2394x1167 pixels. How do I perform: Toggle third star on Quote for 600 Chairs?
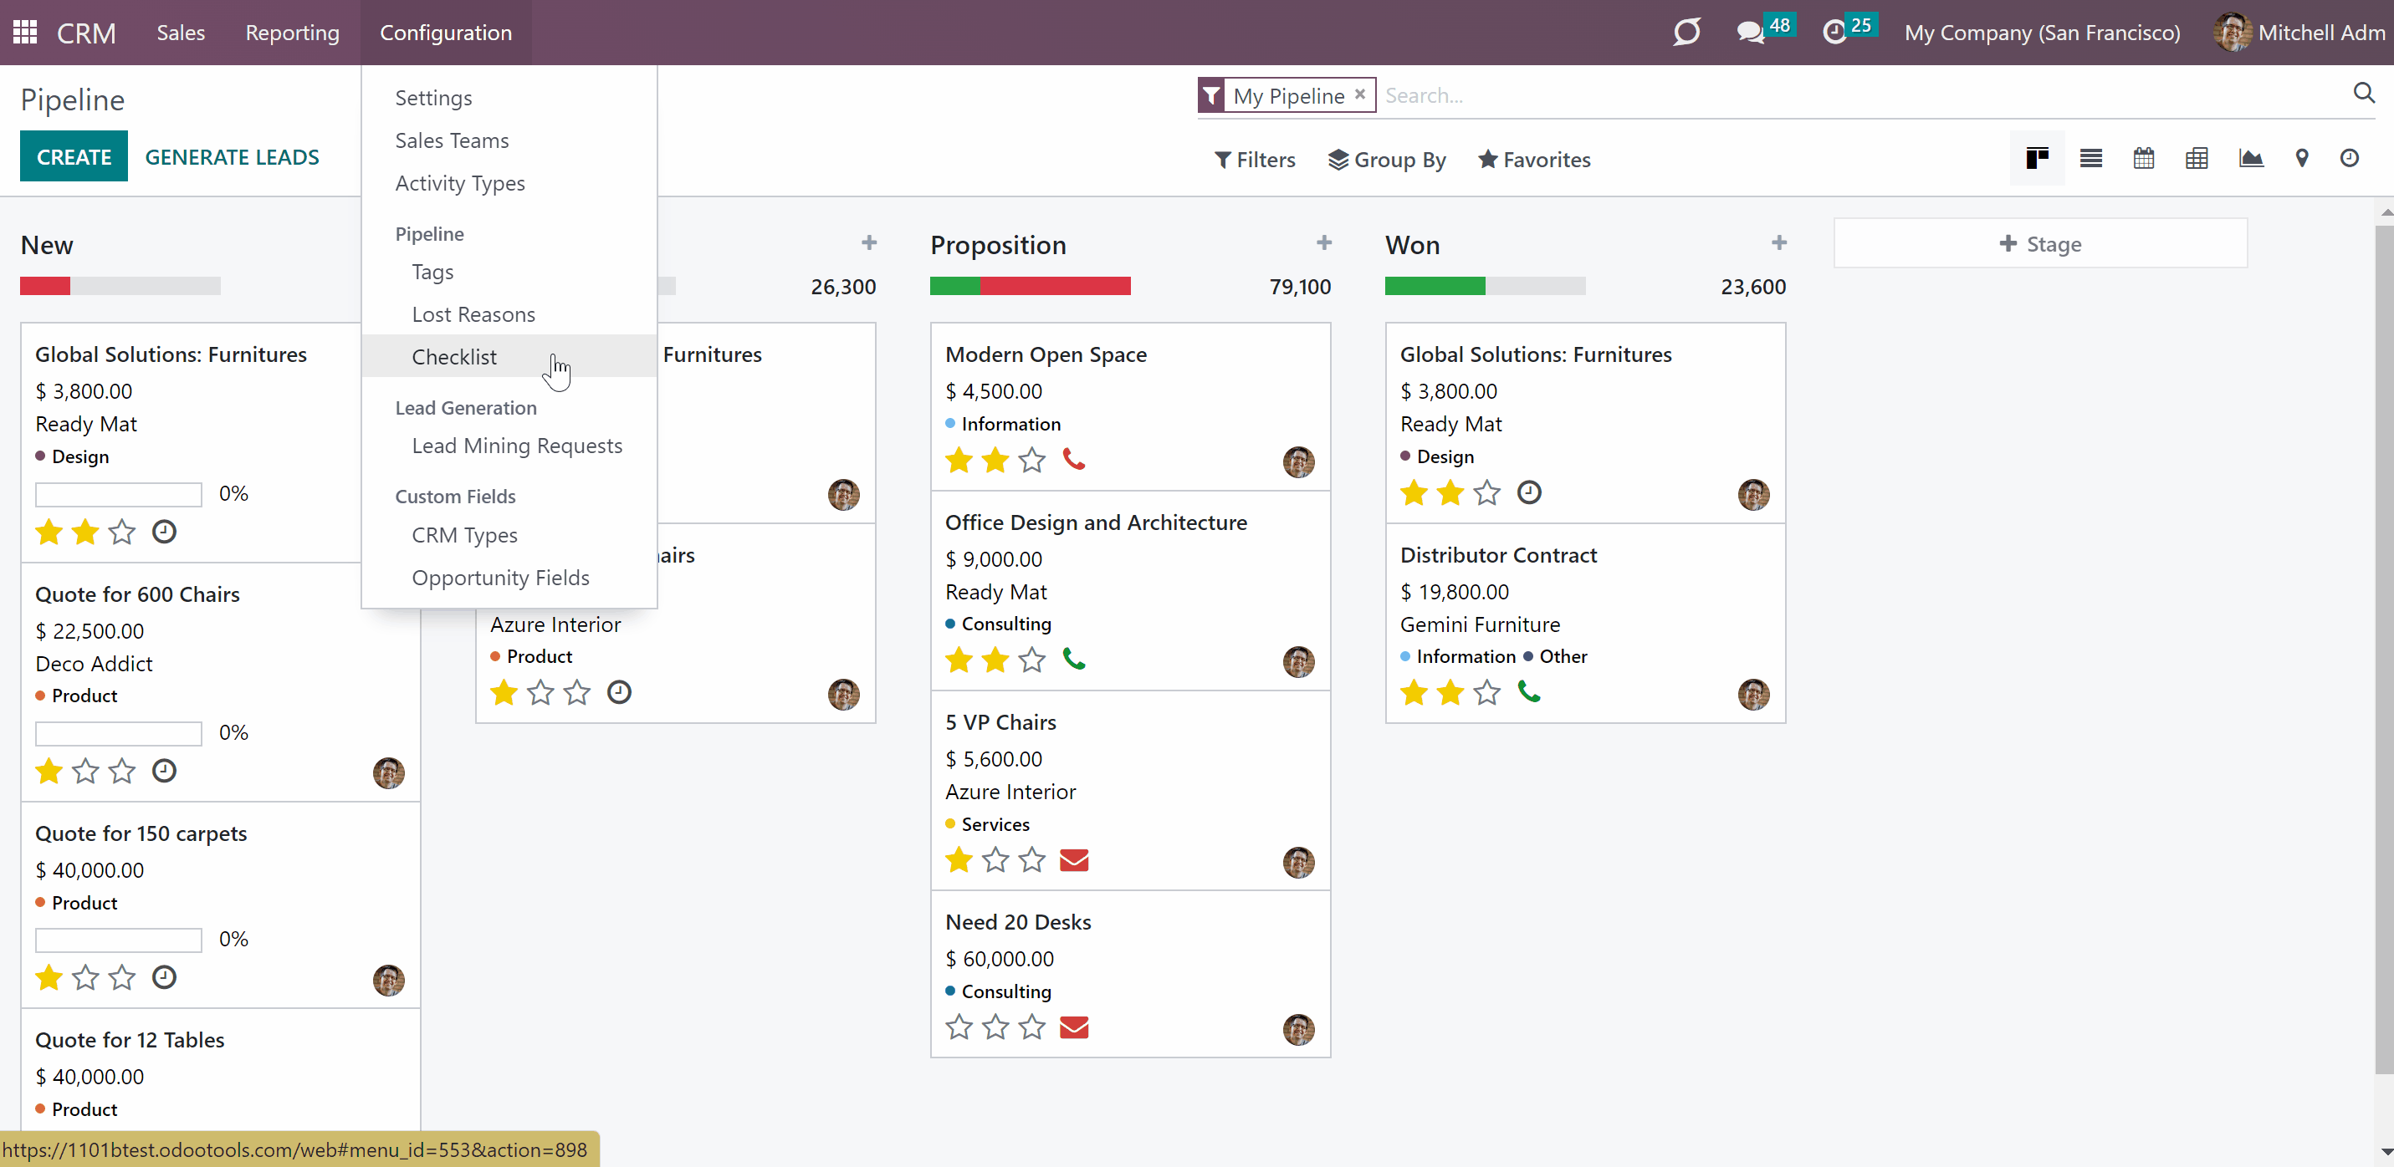(x=122, y=772)
